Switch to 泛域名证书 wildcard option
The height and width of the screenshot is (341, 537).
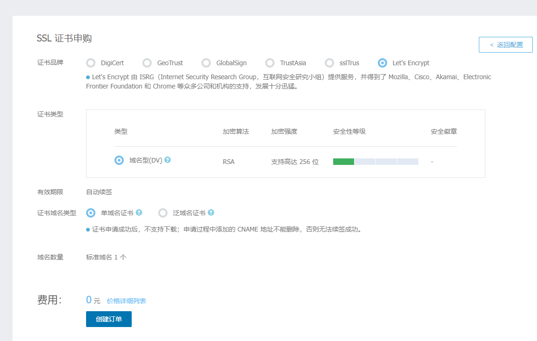tap(163, 213)
